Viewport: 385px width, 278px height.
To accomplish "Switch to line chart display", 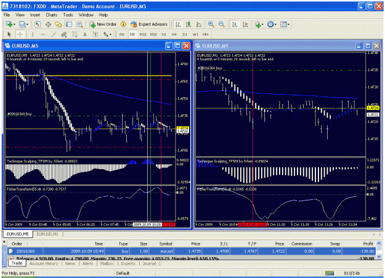I will 198,24.
